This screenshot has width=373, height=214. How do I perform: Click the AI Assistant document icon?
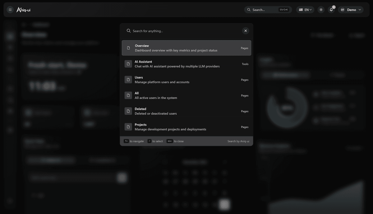128,64
